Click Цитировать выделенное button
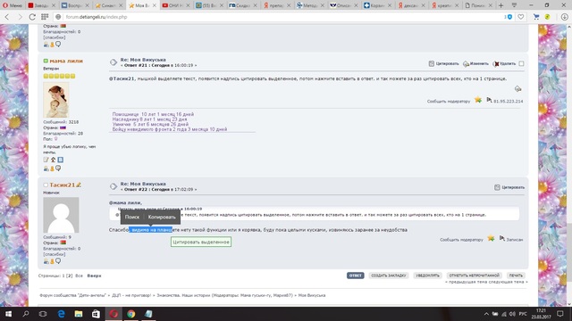Viewport: 572px width, 321px height. [201, 242]
